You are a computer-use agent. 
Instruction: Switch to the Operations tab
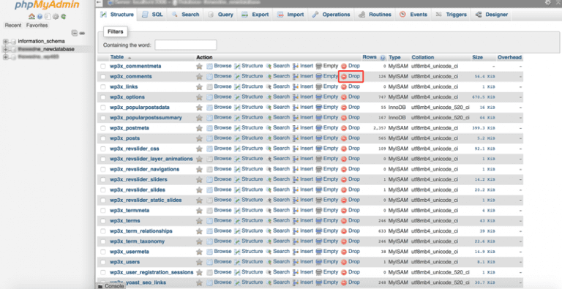[x=331, y=15]
